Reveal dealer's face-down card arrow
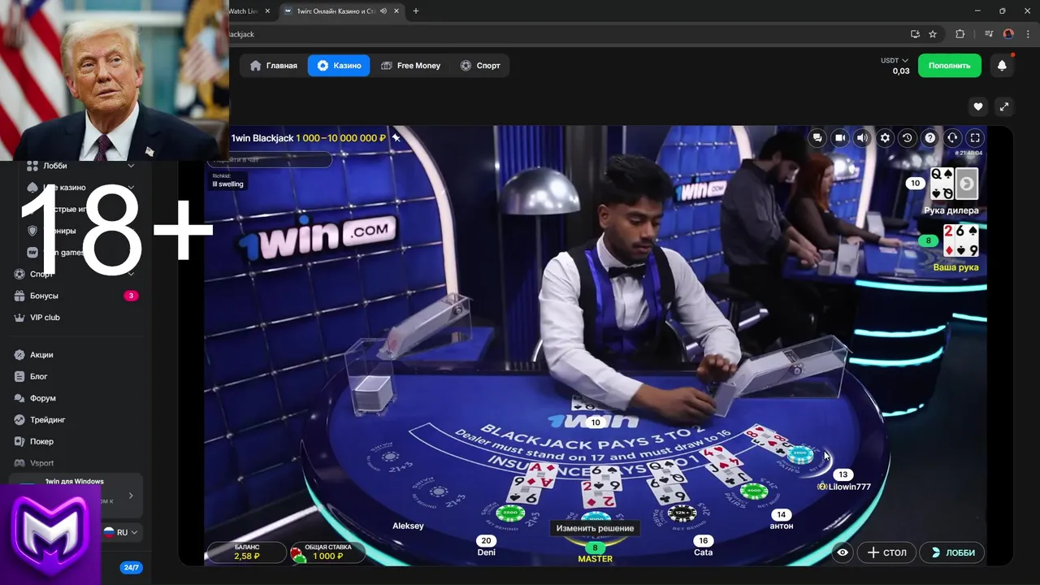1040x585 pixels. click(966, 184)
